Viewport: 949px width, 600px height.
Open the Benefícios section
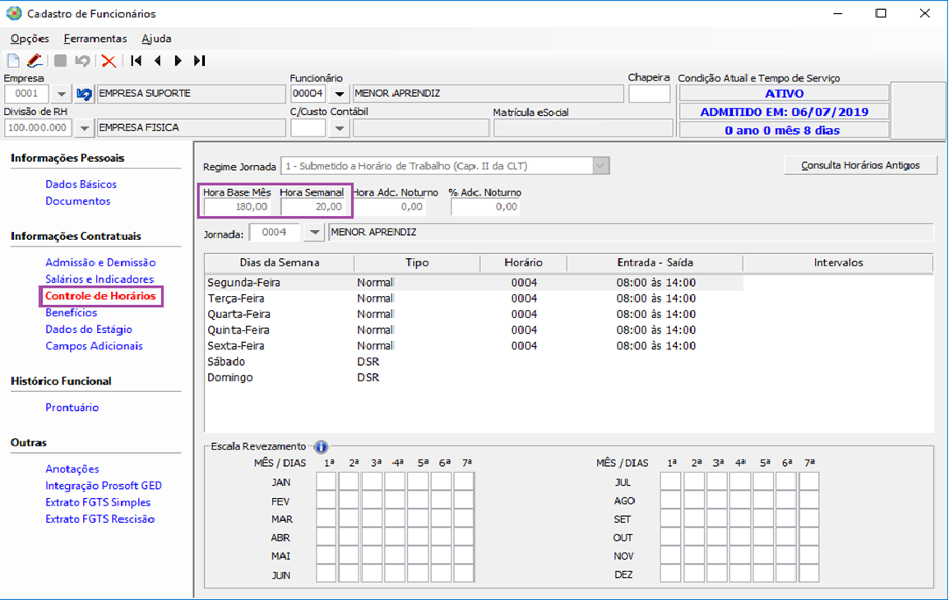click(x=72, y=312)
